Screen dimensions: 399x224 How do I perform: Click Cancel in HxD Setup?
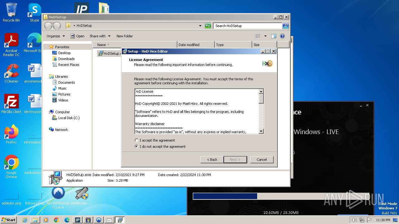(262, 160)
